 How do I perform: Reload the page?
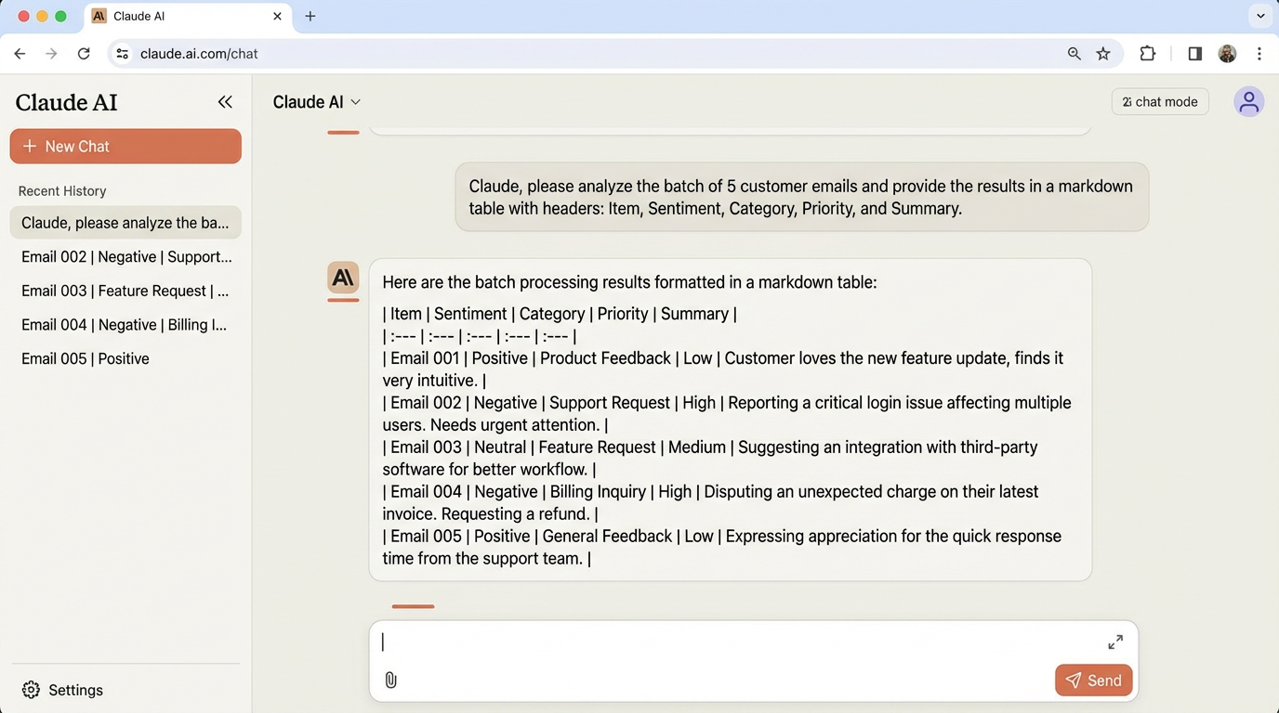84,54
